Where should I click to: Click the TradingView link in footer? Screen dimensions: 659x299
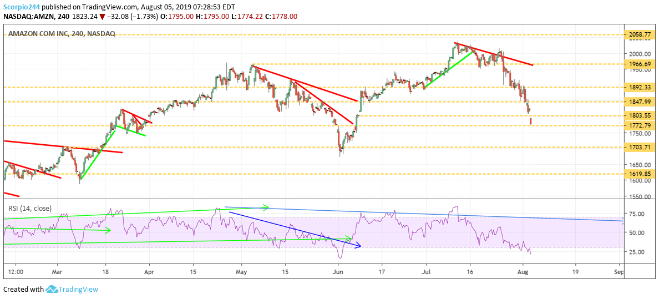pyautogui.click(x=78, y=290)
